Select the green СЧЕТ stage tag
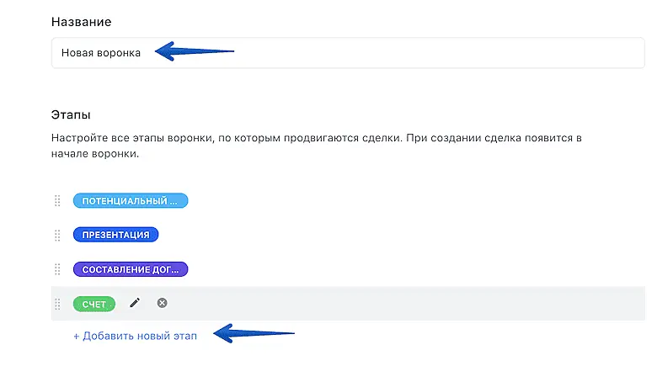This screenshot has height=366, width=657. click(93, 303)
